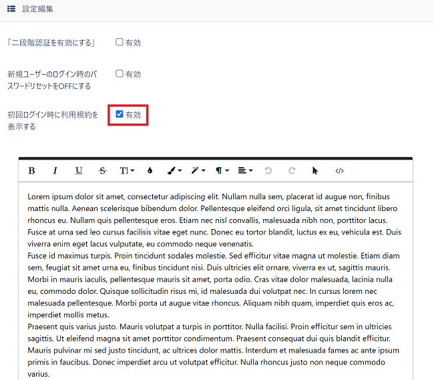Redo the last edit

pyautogui.click(x=292, y=171)
